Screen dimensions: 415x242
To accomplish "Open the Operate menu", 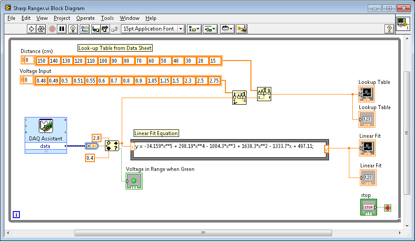I will tap(85, 18).
